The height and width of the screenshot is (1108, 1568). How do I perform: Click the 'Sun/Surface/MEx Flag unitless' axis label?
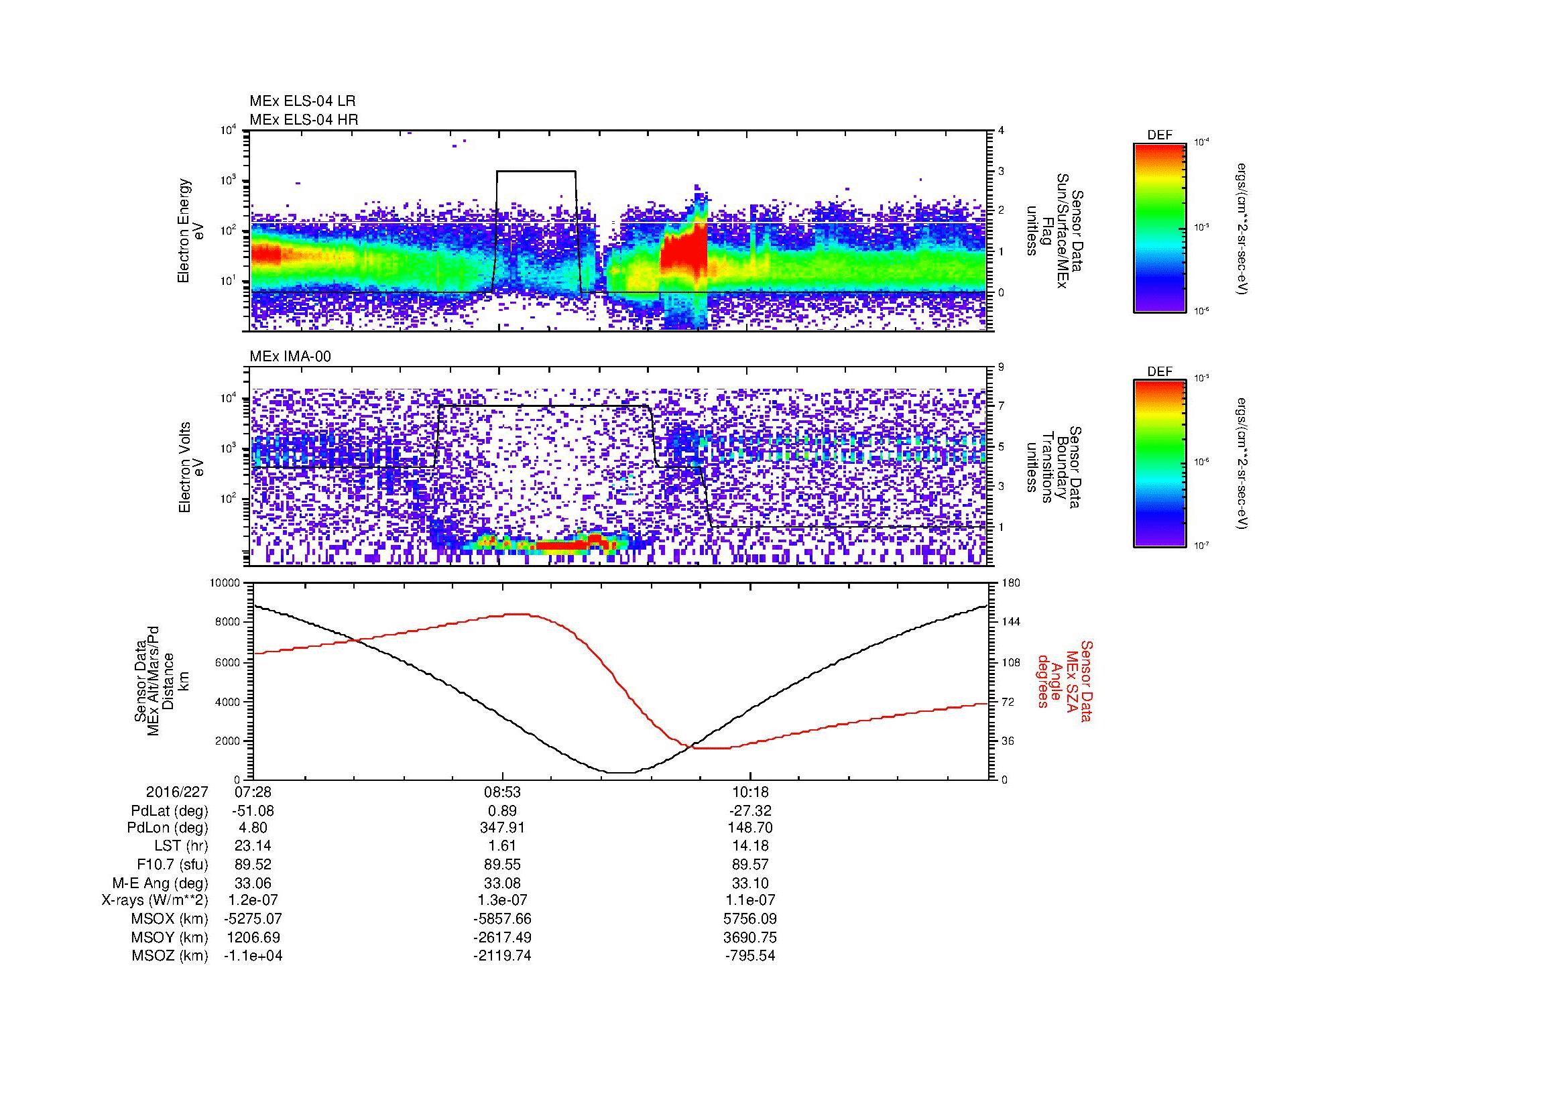1054,231
